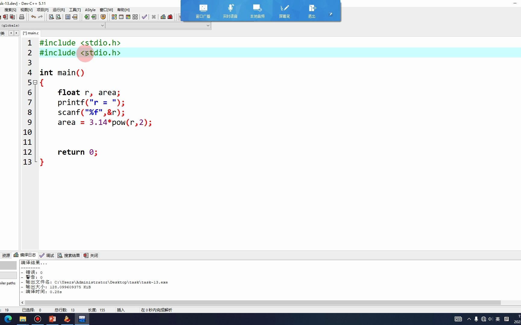
Task: Click the Profile analysis chart icon
Action: point(163,17)
